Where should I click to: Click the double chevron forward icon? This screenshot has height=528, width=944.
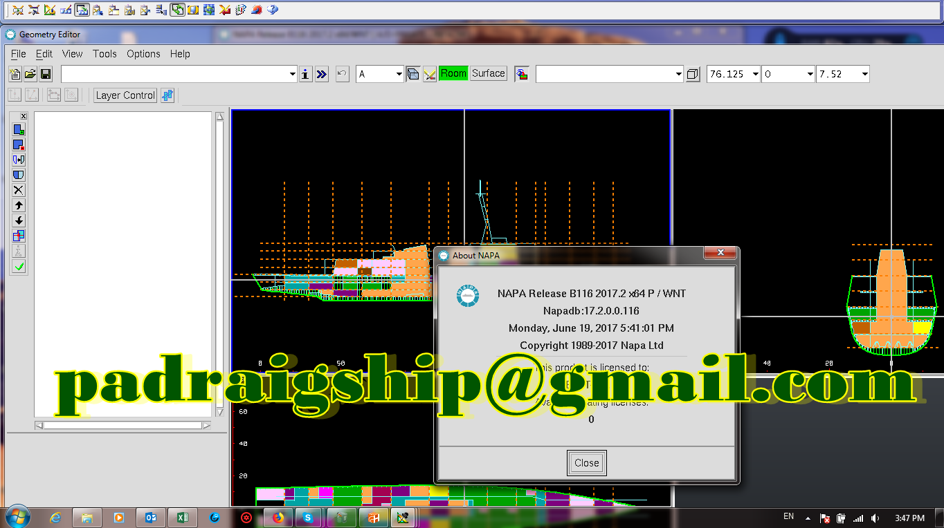[x=322, y=74]
